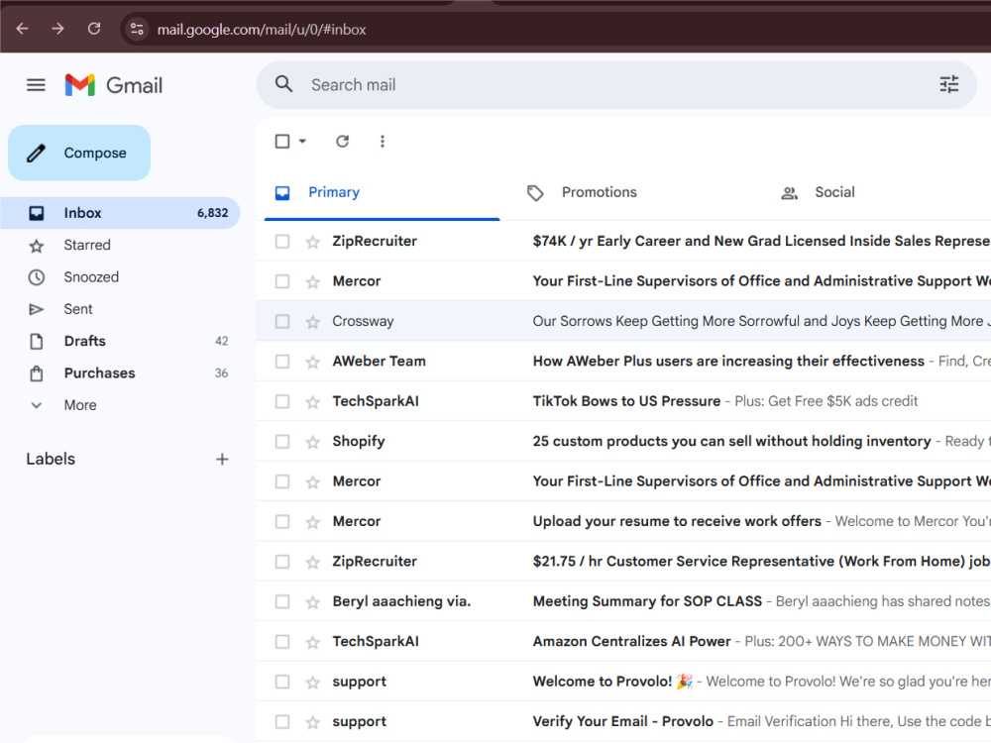
Task: Star the Crossway email
Action: coord(312,322)
